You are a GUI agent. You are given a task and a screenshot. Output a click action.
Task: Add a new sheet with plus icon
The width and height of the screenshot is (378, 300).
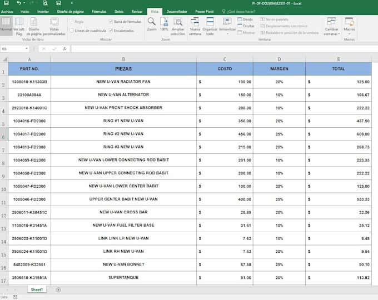click(x=58, y=289)
